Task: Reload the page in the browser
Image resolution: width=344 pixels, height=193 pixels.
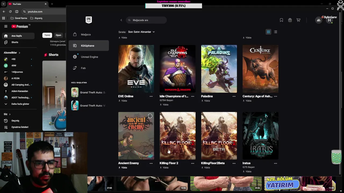Action: click(x=10, y=12)
